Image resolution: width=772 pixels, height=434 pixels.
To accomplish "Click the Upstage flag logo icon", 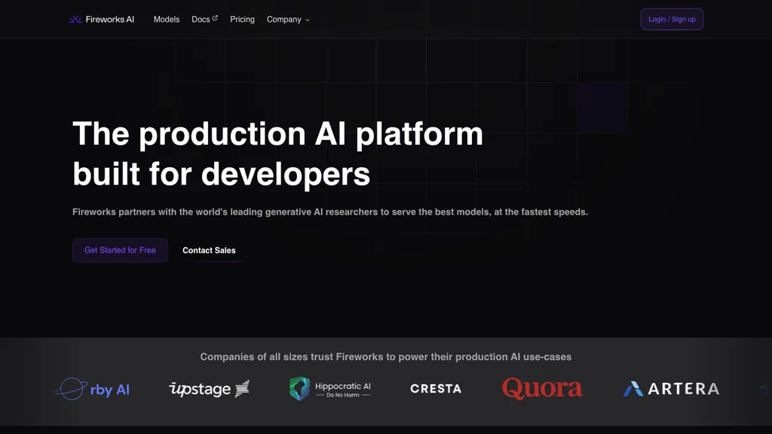I will click(242, 389).
